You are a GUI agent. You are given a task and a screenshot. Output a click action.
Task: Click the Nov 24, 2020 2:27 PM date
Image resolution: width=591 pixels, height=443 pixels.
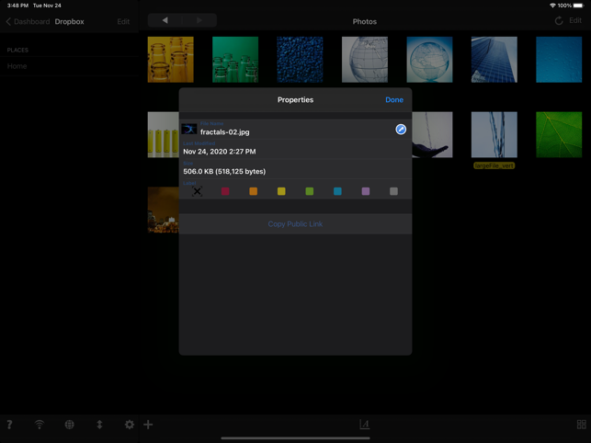(220, 152)
